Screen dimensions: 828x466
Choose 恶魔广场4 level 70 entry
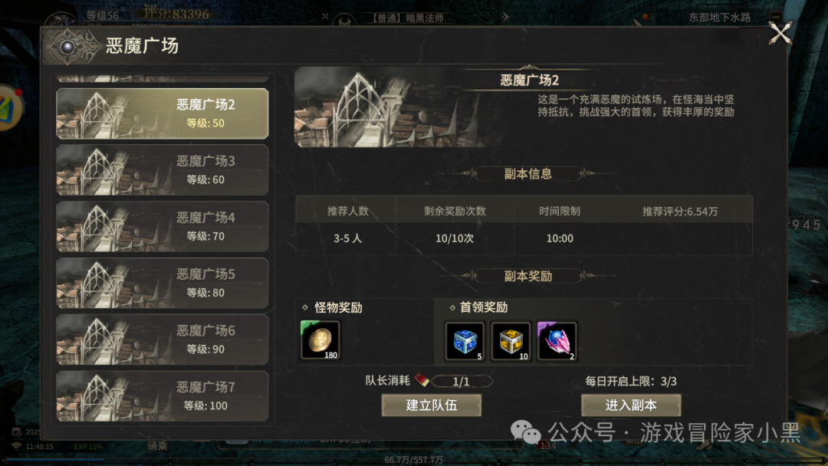pos(162,226)
